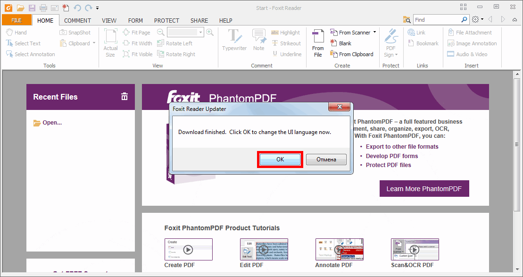Create a Blank PDF
Viewport: 523px width, 277px height.
340,43
